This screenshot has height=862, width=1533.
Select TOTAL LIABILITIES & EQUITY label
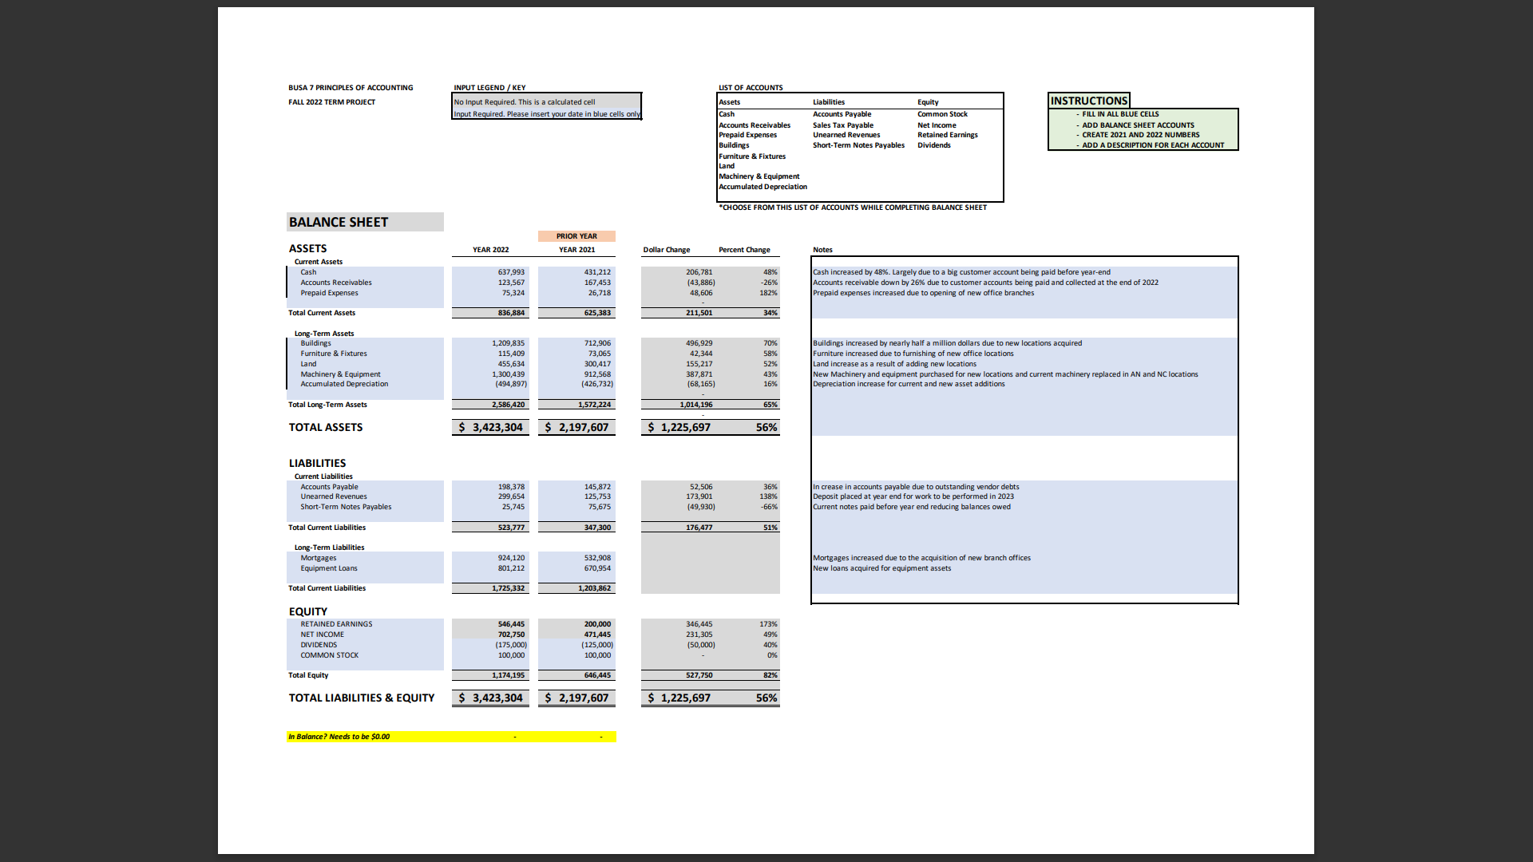coord(362,698)
